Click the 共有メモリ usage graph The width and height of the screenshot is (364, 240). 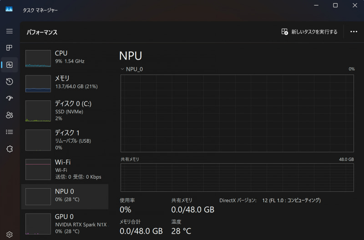[x=237, y=177]
